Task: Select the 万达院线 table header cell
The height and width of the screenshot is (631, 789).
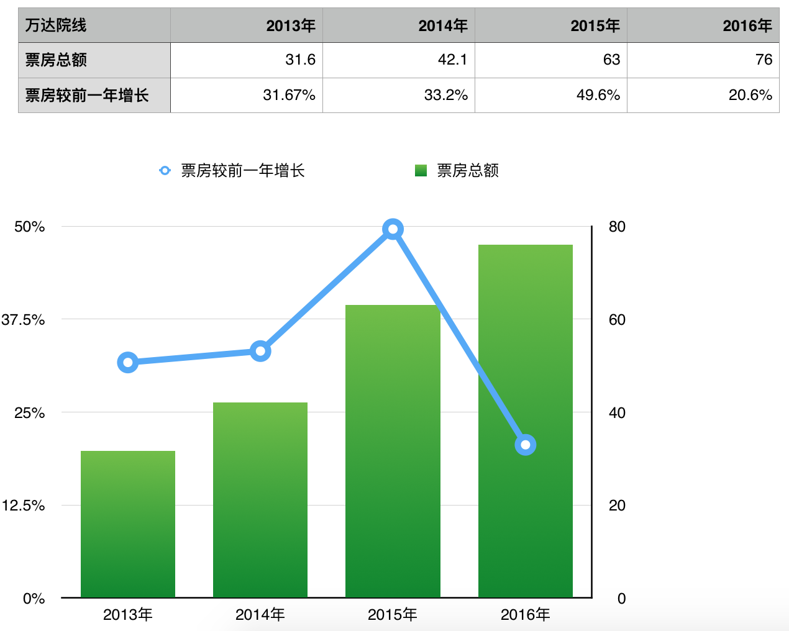Action: pos(94,25)
